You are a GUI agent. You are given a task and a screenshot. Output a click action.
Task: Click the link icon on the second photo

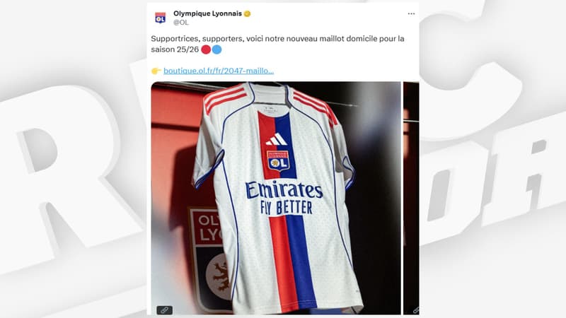coord(416,310)
